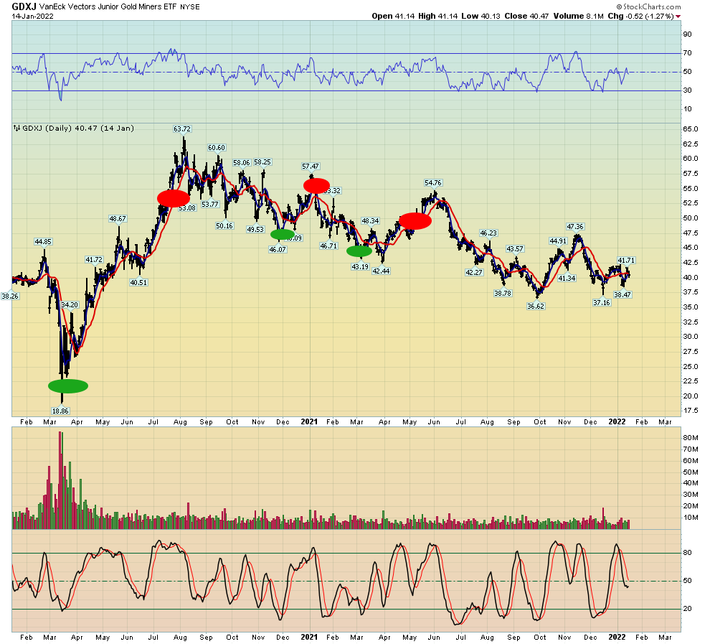The width and height of the screenshot is (710, 644).
Task: Click the red oval left of 54.76 peak
Action: [415, 221]
